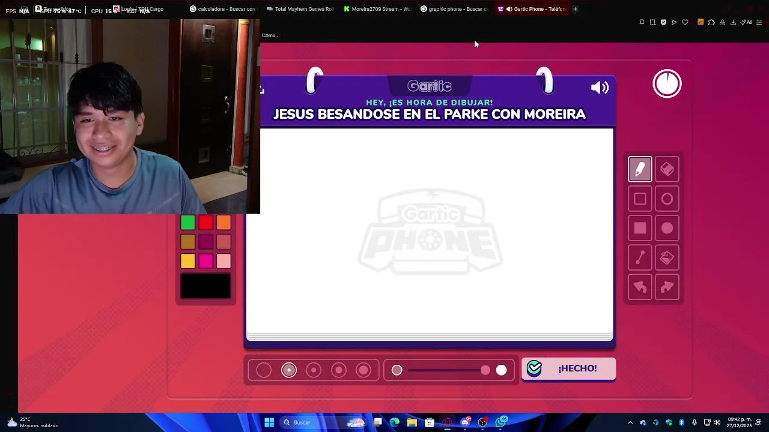Open the browser easy setup menu
The width and height of the screenshot is (769, 432).
pos(759,22)
